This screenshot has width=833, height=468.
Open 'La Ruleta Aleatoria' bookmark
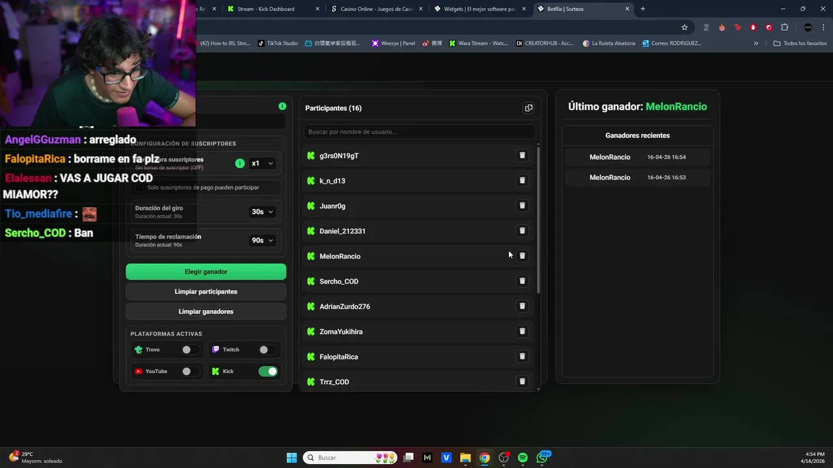pos(609,44)
